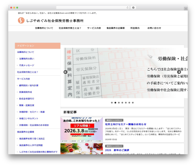Click the orange site logo icon
196x166 pixels.
tap(21, 20)
